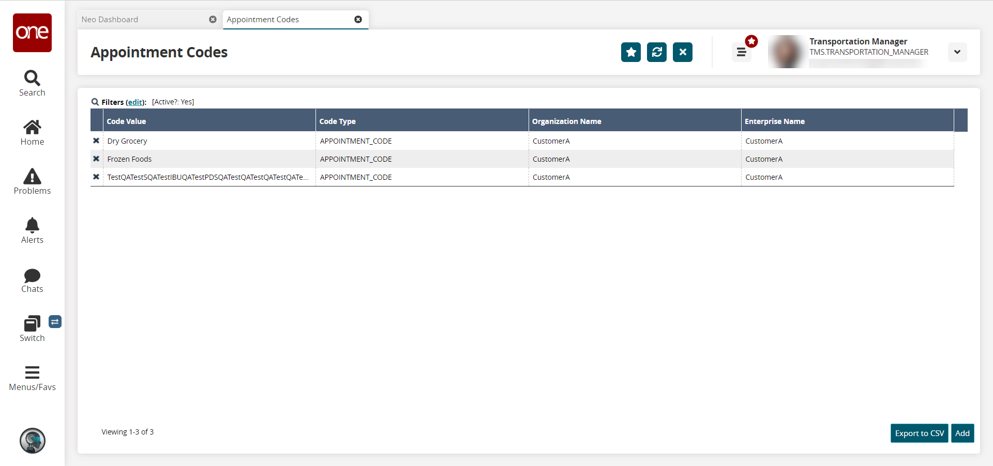Expand the user profile dropdown arrow
This screenshot has width=993, height=466.
coord(957,52)
